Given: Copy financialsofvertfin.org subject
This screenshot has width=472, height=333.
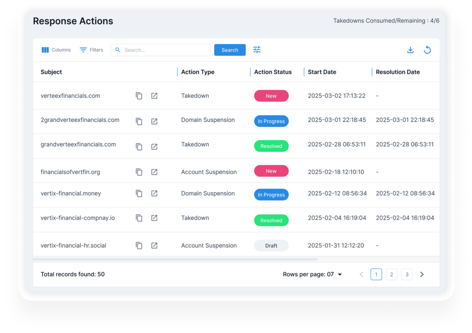Looking at the screenshot, I should point(139,172).
